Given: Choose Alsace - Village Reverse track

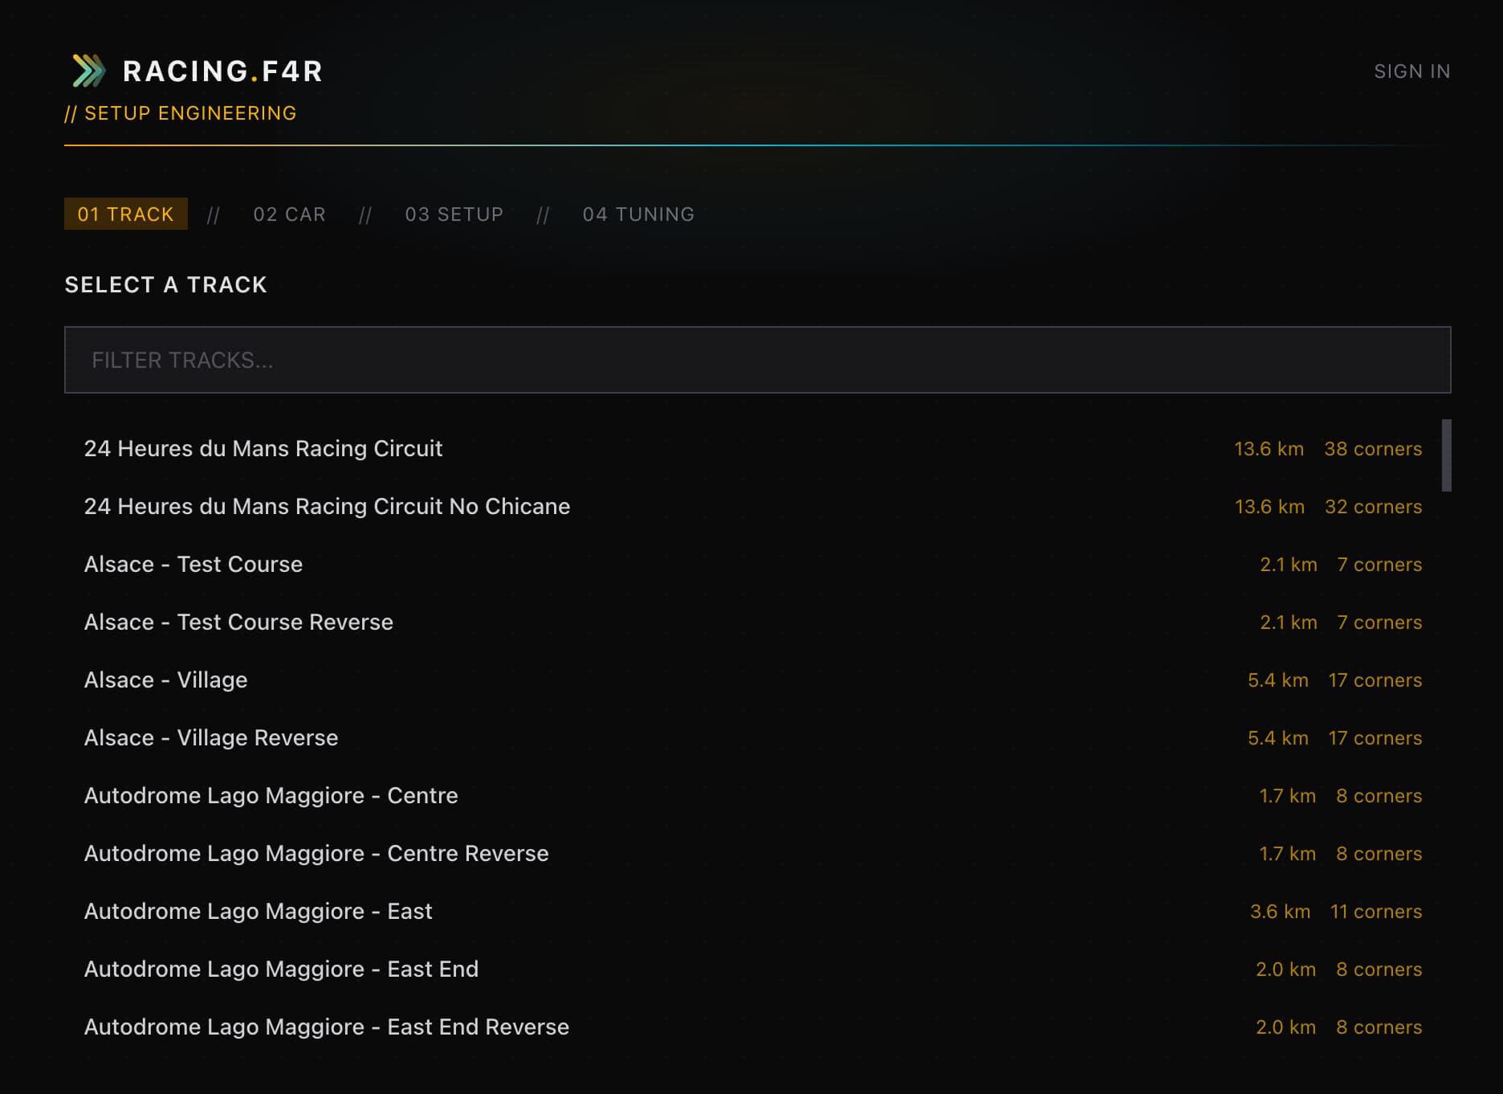Looking at the screenshot, I should [211, 737].
